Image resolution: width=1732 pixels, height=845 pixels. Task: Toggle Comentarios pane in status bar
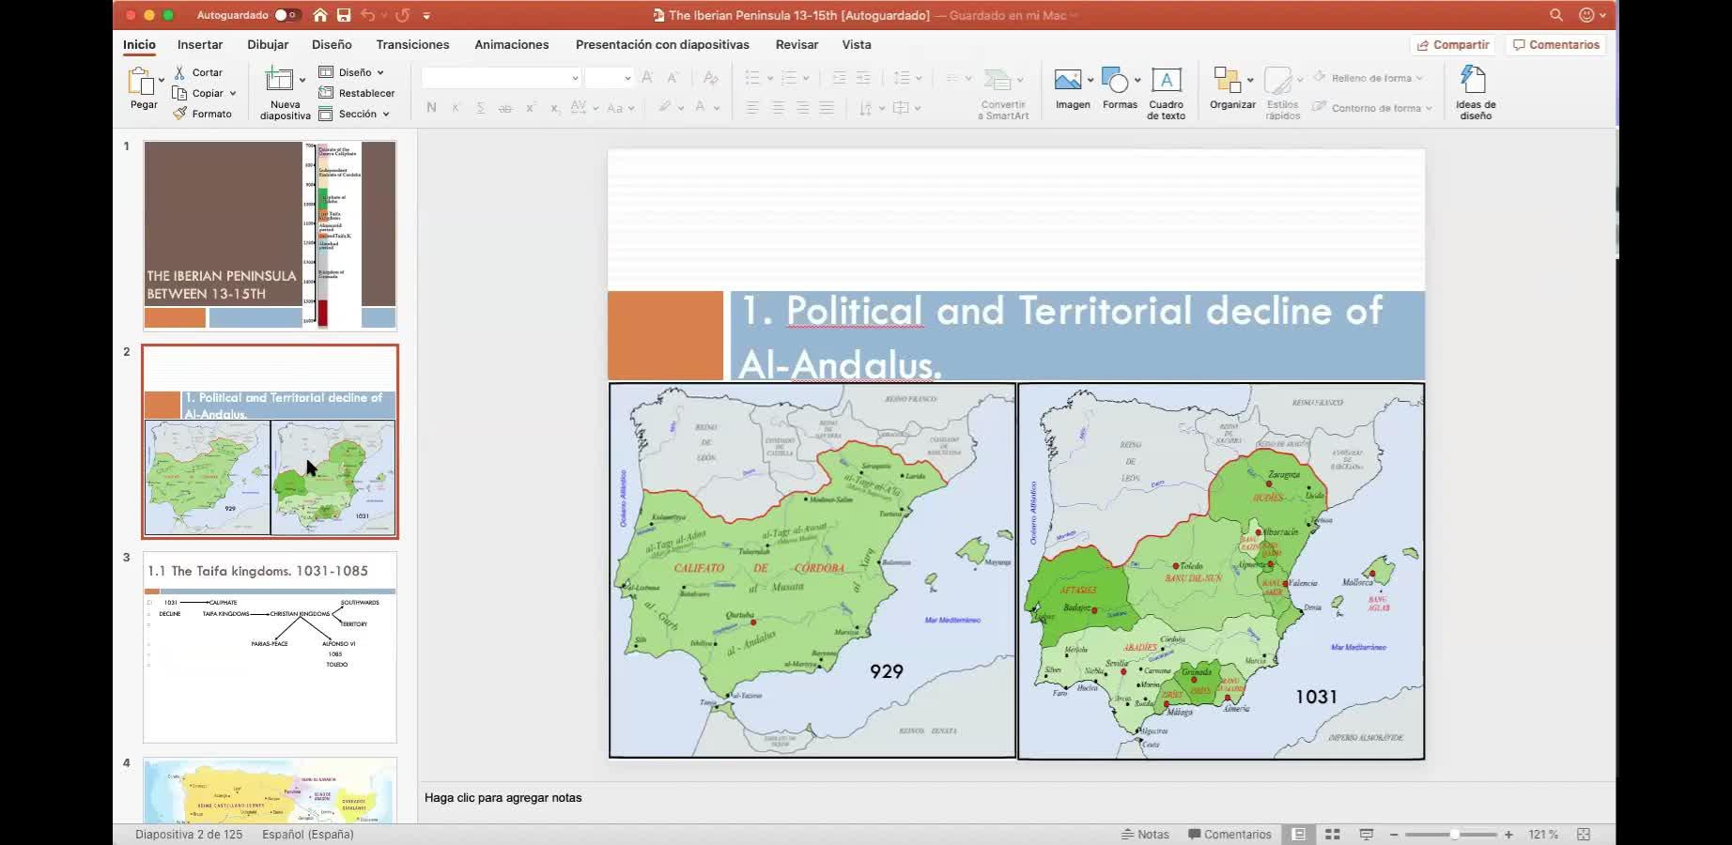coord(1229,834)
